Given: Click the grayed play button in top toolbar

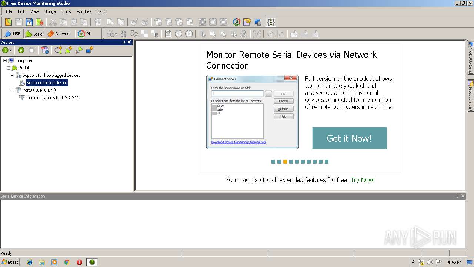Looking at the screenshot, I should (202, 22).
